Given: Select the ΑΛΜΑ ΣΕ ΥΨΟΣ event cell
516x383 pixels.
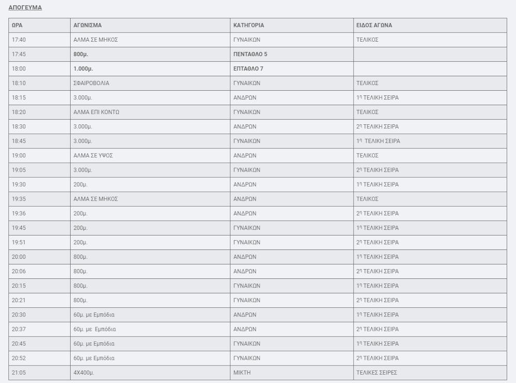Looking at the screenshot, I should click(93, 155).
